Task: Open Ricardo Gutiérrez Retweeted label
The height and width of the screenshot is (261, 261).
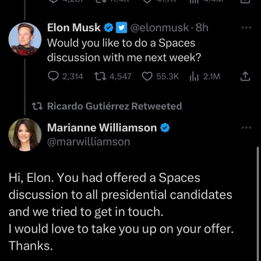Action: [114, 106]
